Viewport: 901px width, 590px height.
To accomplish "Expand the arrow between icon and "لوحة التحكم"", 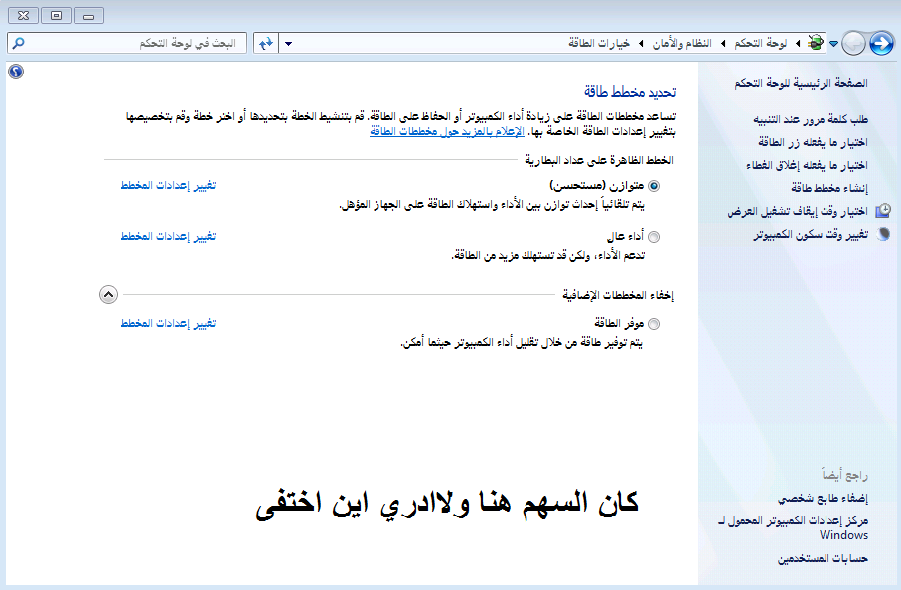I will point(798,43).
